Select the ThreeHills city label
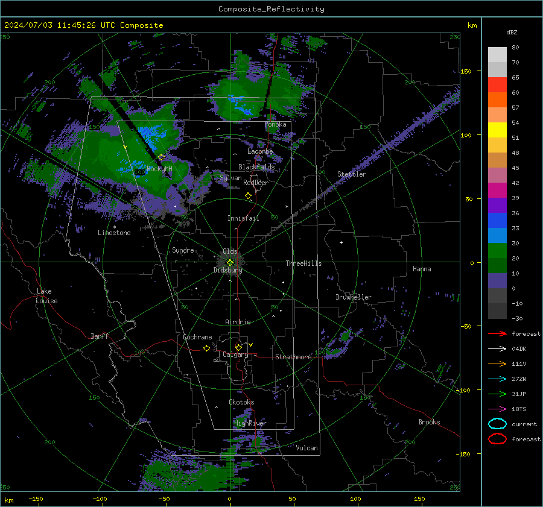This screenshot has height=507, width=543. pyautogui.click(x=303, y=263)
